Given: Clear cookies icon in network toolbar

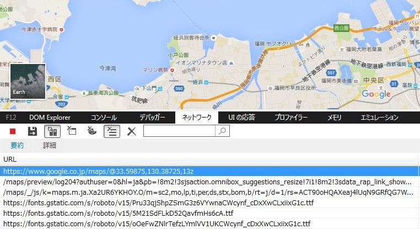Looking at the screenshot, I should 92,131.
